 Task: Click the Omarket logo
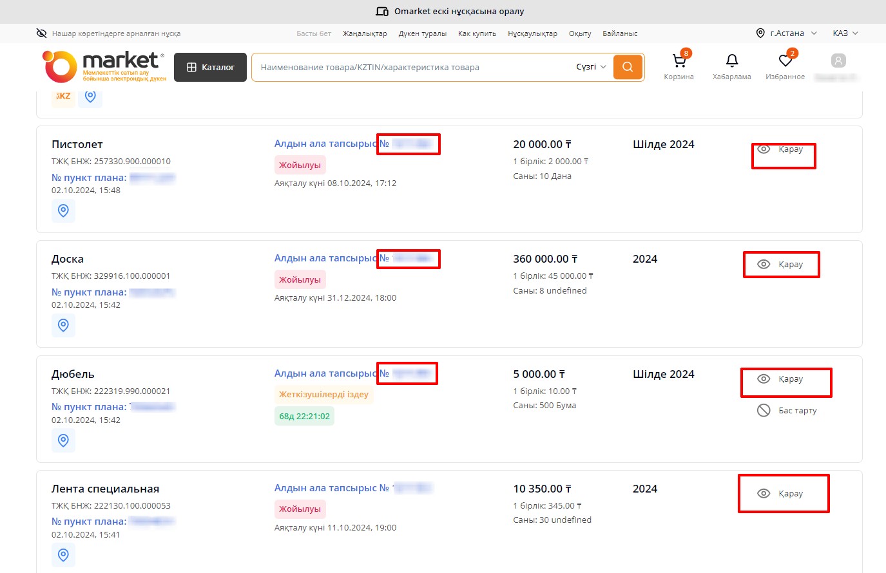point(104,67)
